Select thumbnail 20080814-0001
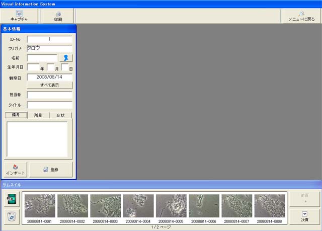The width and height of the screenshot is (322, 231). [40, 206]
